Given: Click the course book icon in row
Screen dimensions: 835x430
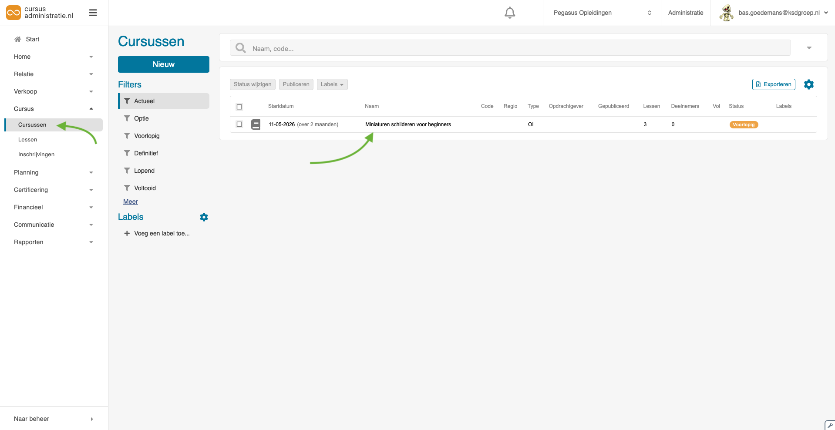Looking at the screenshot, I should 256,124.
